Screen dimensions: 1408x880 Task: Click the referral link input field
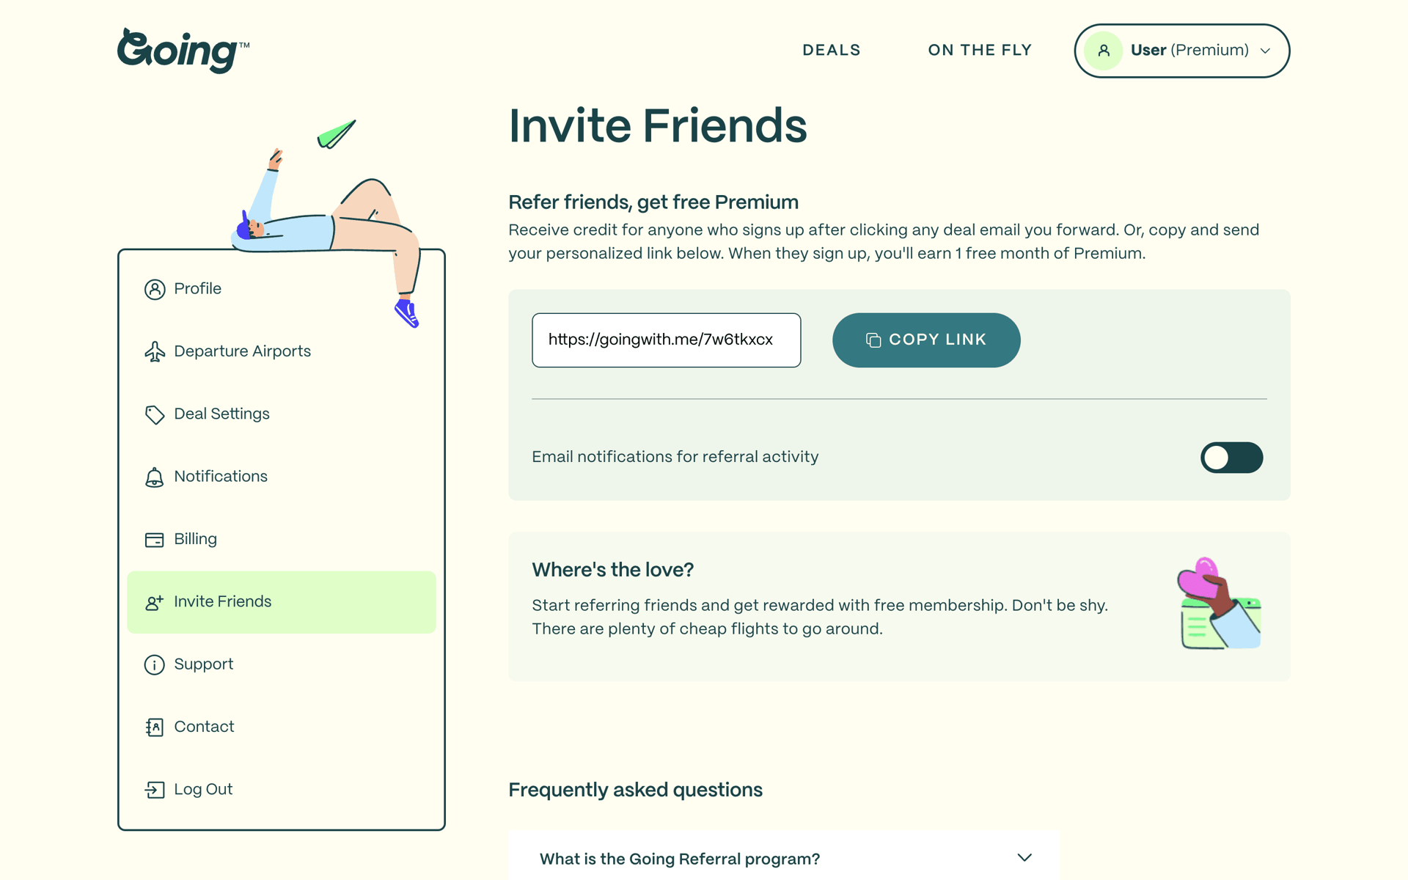(666, 340)
